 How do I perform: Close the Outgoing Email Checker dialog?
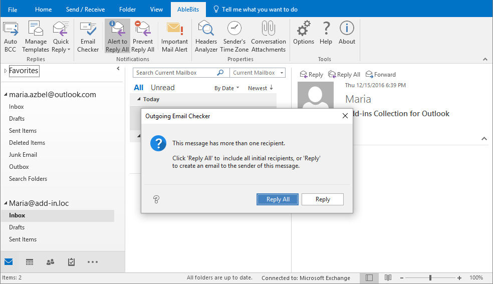[345, 116]
